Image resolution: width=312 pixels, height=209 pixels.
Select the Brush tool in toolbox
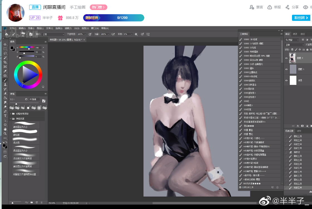5,80
